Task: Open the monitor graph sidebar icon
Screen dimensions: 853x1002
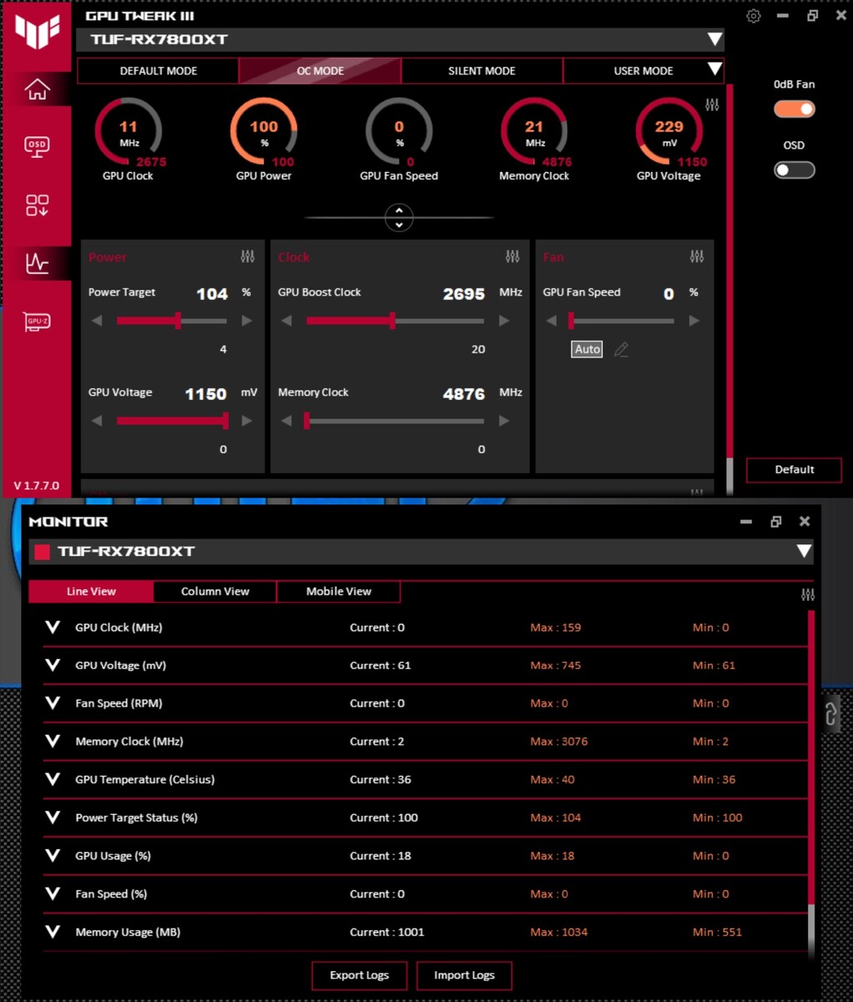Action: (38, 263)
